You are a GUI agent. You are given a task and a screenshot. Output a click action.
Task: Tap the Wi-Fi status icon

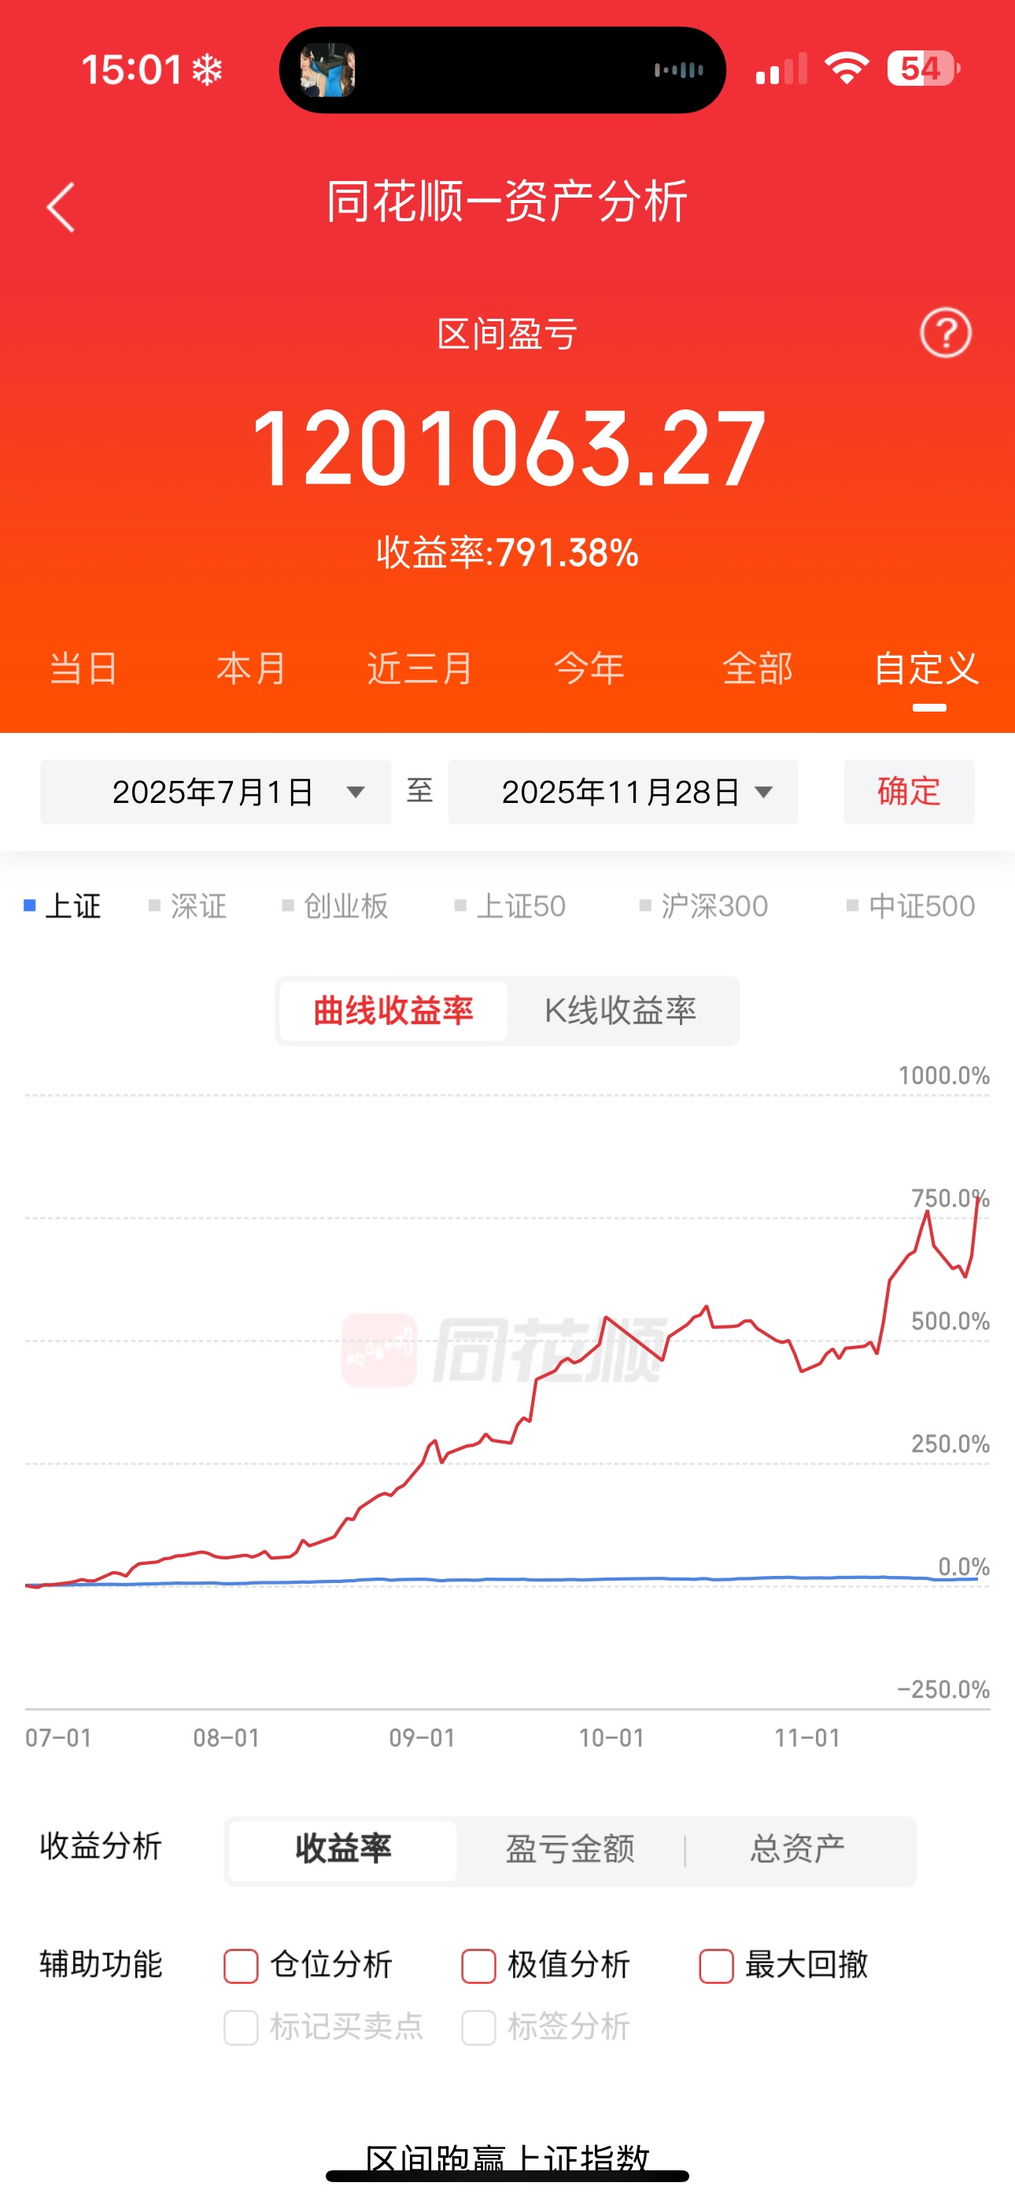tap(846, 68)
